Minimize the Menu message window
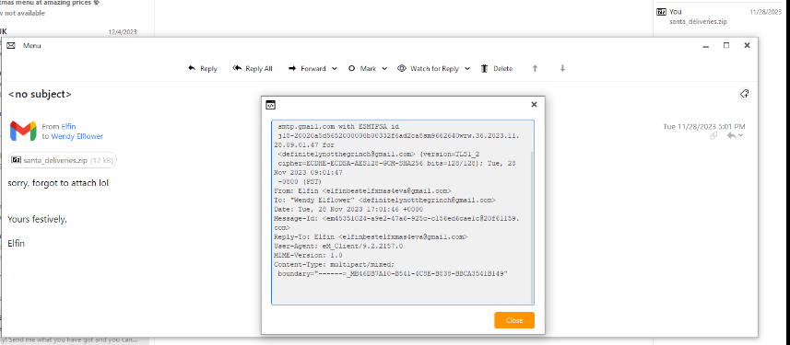 click(x=706, y=46)
